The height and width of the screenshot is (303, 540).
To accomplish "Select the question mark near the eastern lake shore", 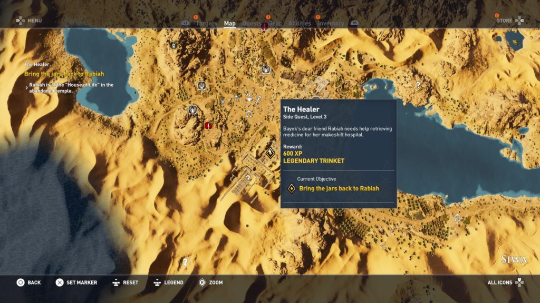I will [418, 85].
